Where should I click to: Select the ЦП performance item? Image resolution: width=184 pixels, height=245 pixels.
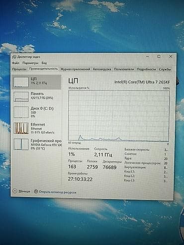37,82
